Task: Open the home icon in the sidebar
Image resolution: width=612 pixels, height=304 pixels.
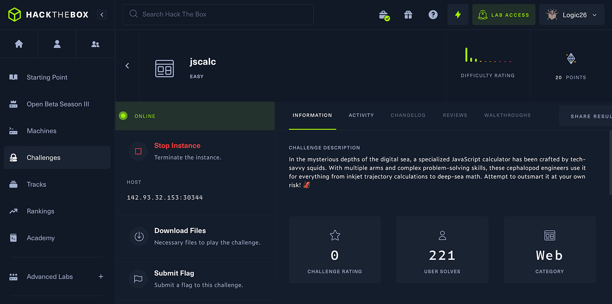Action: coord(19,44)
